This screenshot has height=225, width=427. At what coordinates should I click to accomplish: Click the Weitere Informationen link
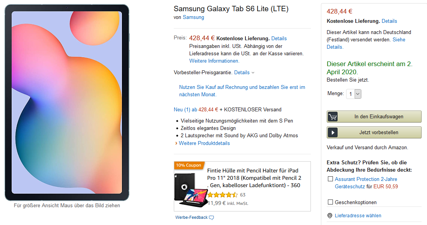(x=214, y=61)
